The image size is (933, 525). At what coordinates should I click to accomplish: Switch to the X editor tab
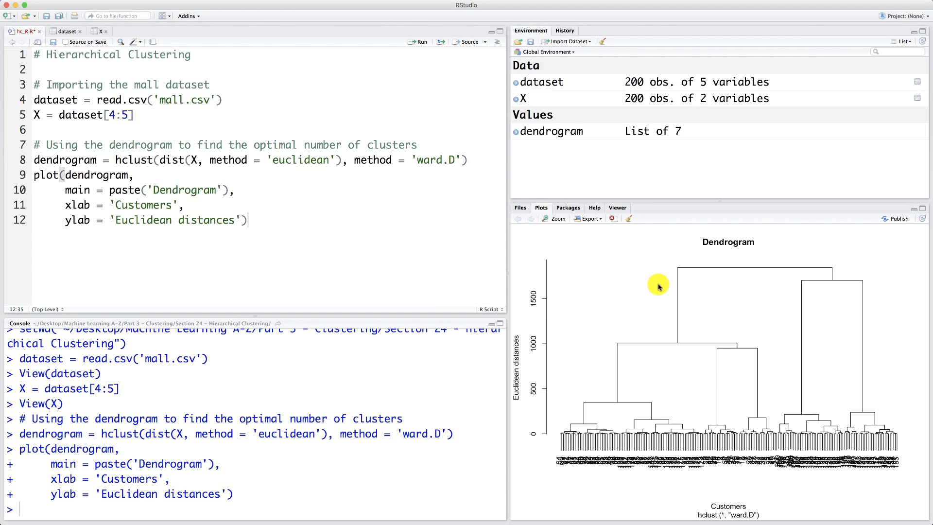tap(101, 31)
